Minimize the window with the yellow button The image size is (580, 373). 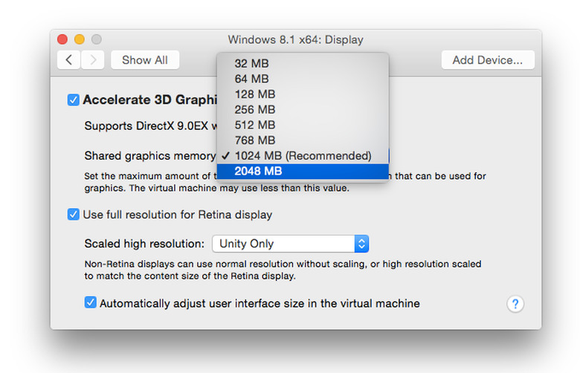(x=80, y=39)
